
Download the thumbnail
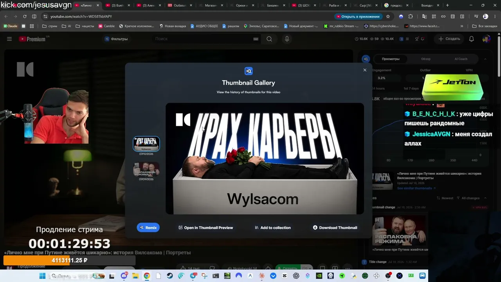click(335, 228)
